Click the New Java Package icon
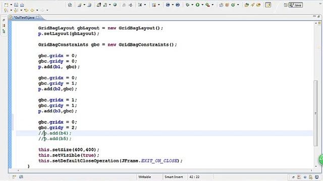This screenshot has height=181, width=323. coord(227,5)
